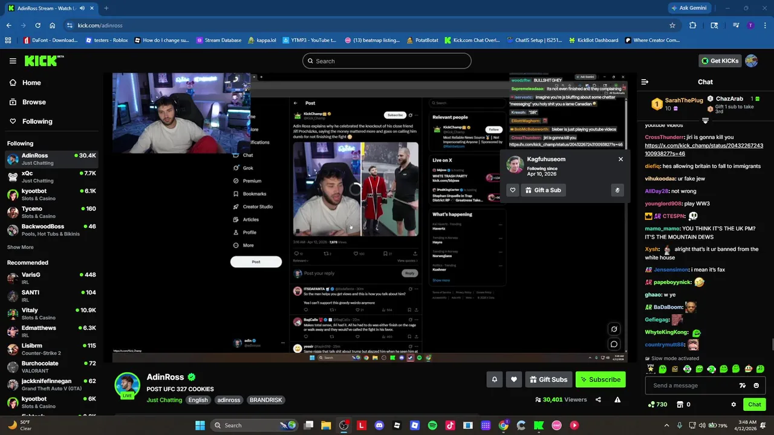Click the BRANDRISK tag

click(266, 400)
